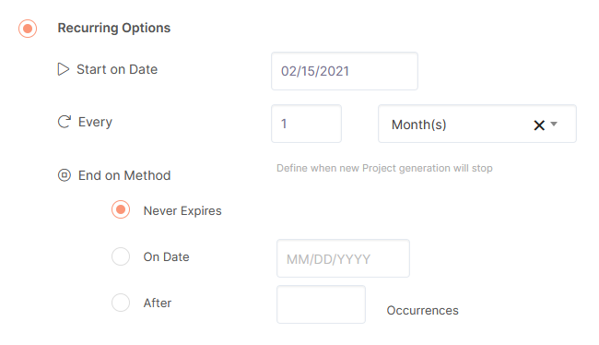599x345 pixels.
Task: Click the End on Method label
Action: tap(124, 175)
